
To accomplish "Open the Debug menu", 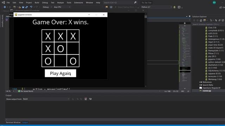I will [45, 2].
